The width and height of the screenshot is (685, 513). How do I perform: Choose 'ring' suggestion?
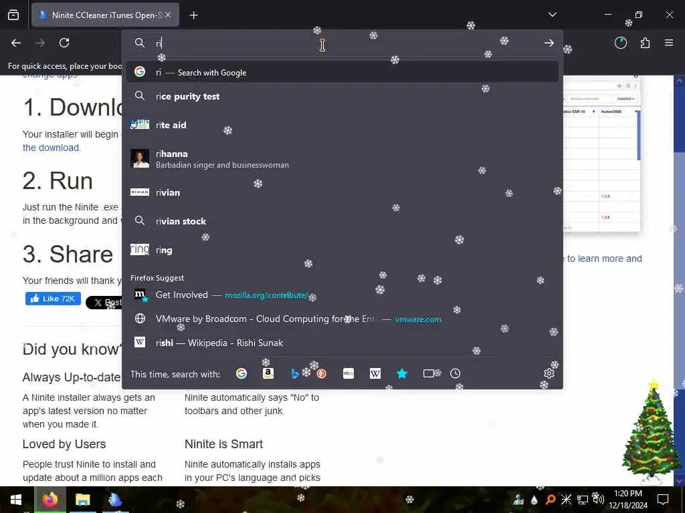point(342,250)
